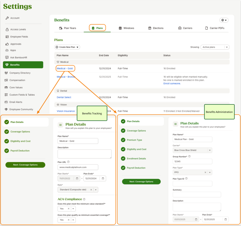Screen dimensions: 241x226
Task: Click the Group Number help icon
Action: coord(189,156)
